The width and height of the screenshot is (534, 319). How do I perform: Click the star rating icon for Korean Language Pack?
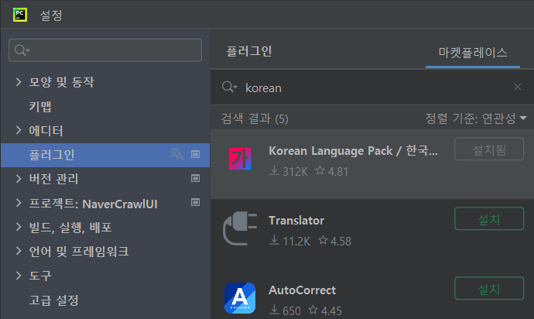click(320, 170)
